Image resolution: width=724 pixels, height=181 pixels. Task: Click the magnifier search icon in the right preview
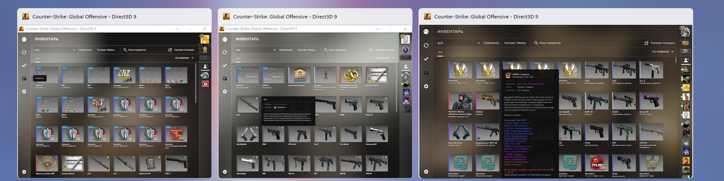(536, 43)
